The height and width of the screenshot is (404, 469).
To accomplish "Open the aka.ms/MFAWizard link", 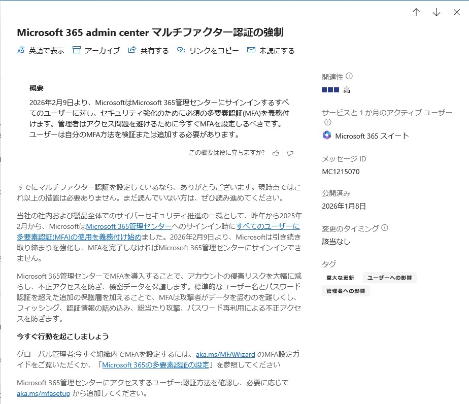I will [x=225, y=354].
